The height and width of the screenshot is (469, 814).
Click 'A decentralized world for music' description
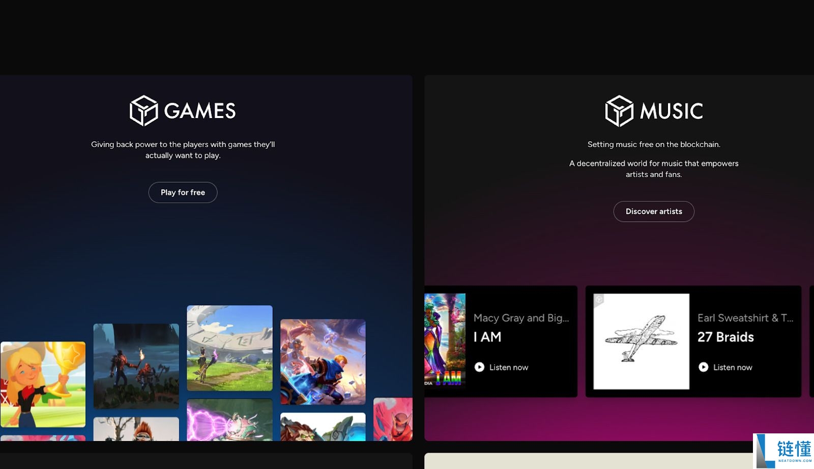tap(654, 169)
